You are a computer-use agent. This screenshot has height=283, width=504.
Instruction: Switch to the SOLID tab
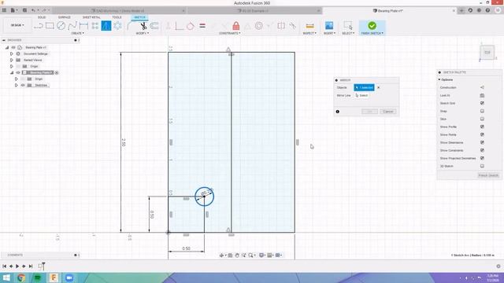(x=42, y=17)
